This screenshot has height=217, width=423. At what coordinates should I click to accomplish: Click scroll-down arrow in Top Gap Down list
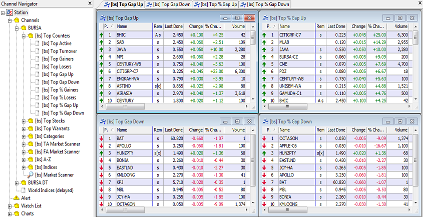[253, 202]
